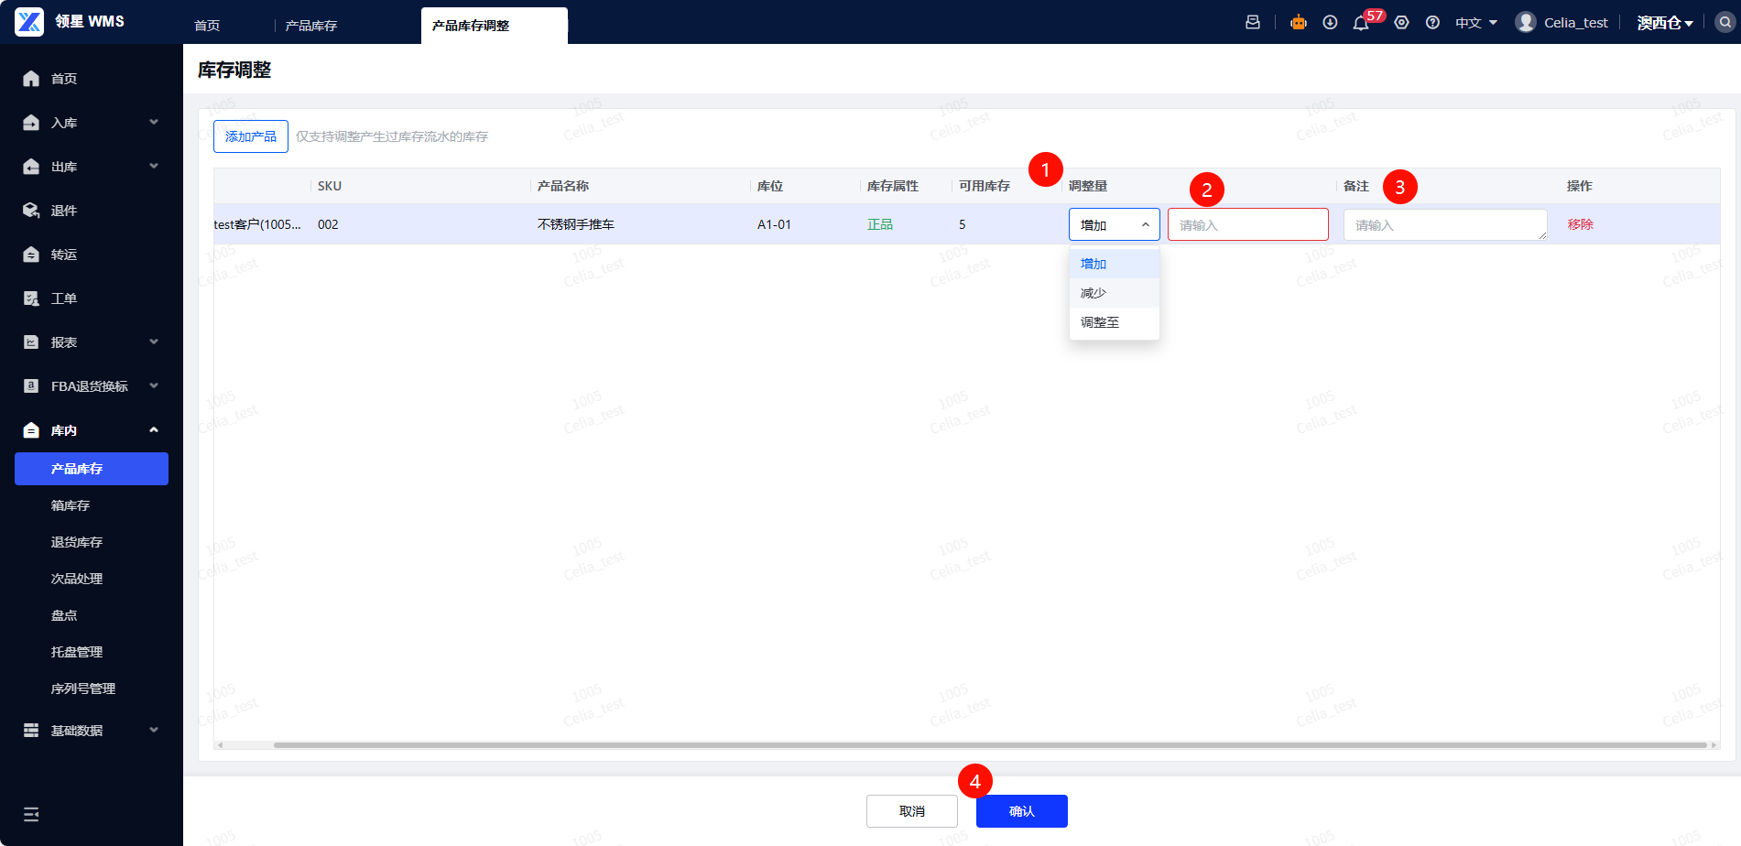1741x846 pixels.
Task: Click the FBA退货换标 sidebar icon
Action: coord(31,386)
